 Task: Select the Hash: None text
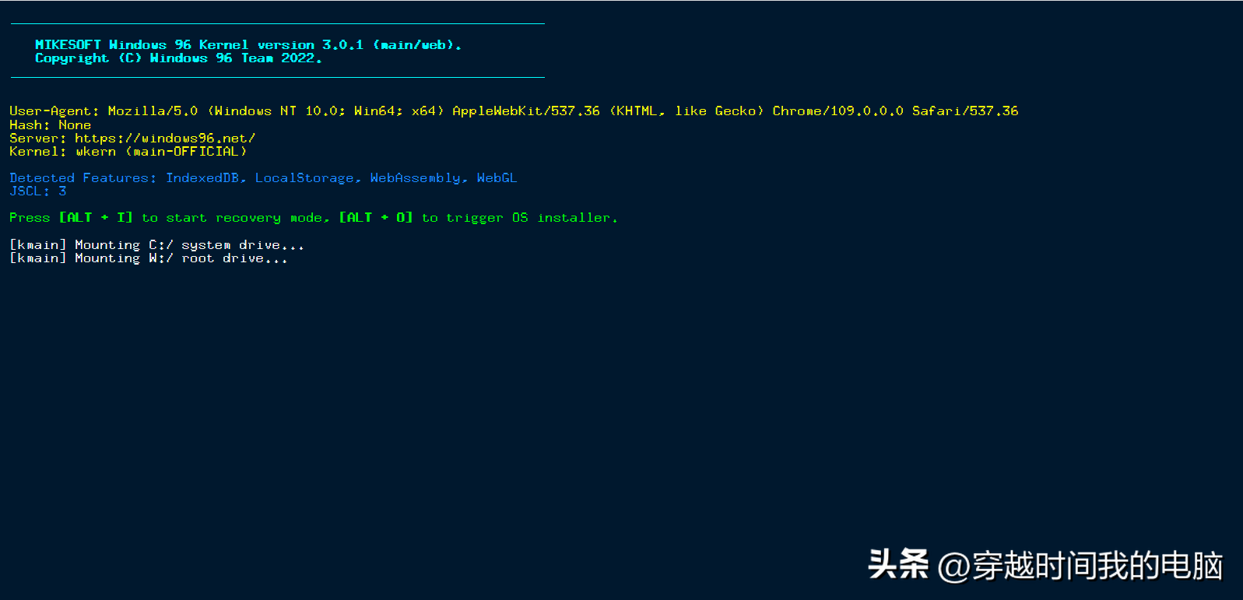pos(51,125)
